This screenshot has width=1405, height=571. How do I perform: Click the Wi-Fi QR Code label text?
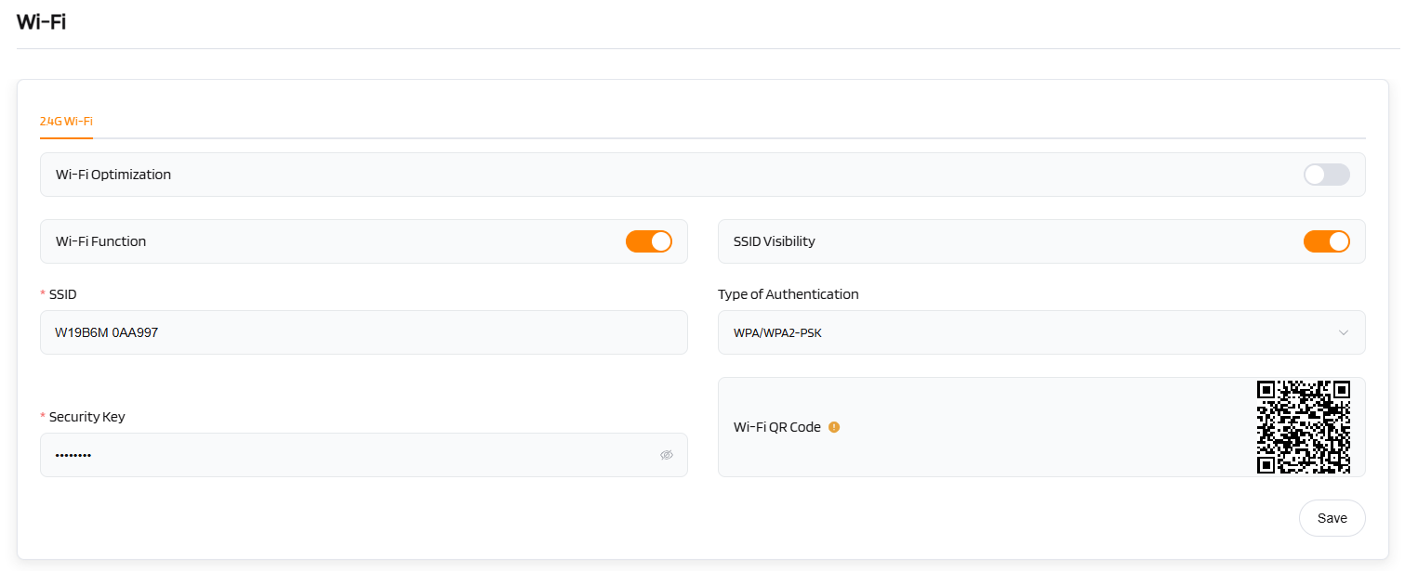[776, 427]
